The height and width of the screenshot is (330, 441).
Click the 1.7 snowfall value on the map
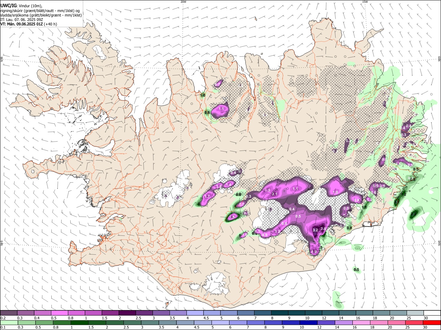[x=207, y=196]
